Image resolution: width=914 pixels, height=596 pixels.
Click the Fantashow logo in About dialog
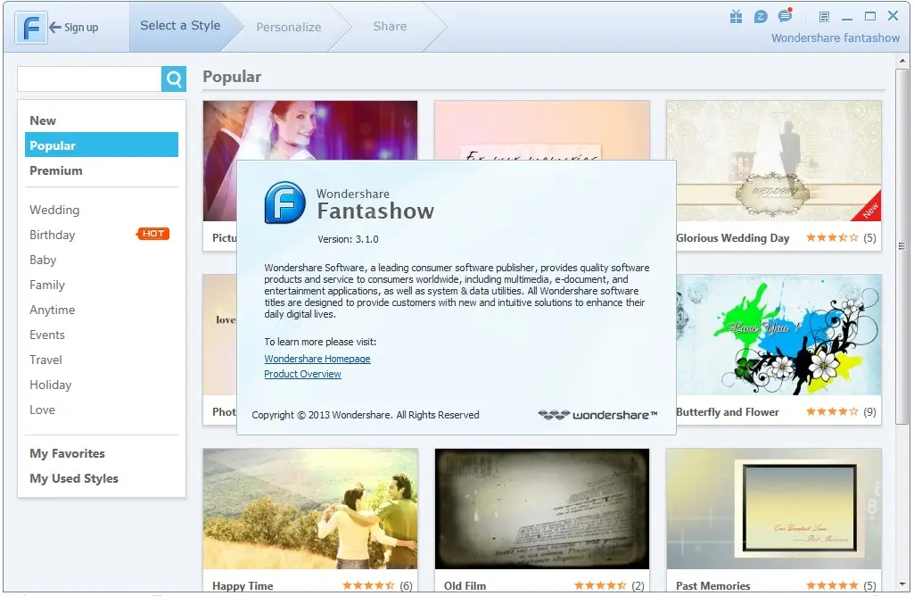[284, 203]
